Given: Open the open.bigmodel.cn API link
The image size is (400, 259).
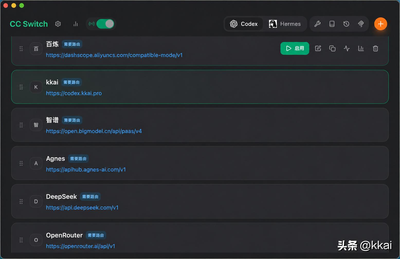Looking at the screenshot, I should [x=94, y=131].
